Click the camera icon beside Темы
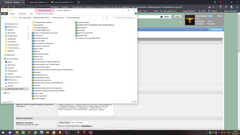The height and width of the screenshot is (135, 240). click(162, 17)
